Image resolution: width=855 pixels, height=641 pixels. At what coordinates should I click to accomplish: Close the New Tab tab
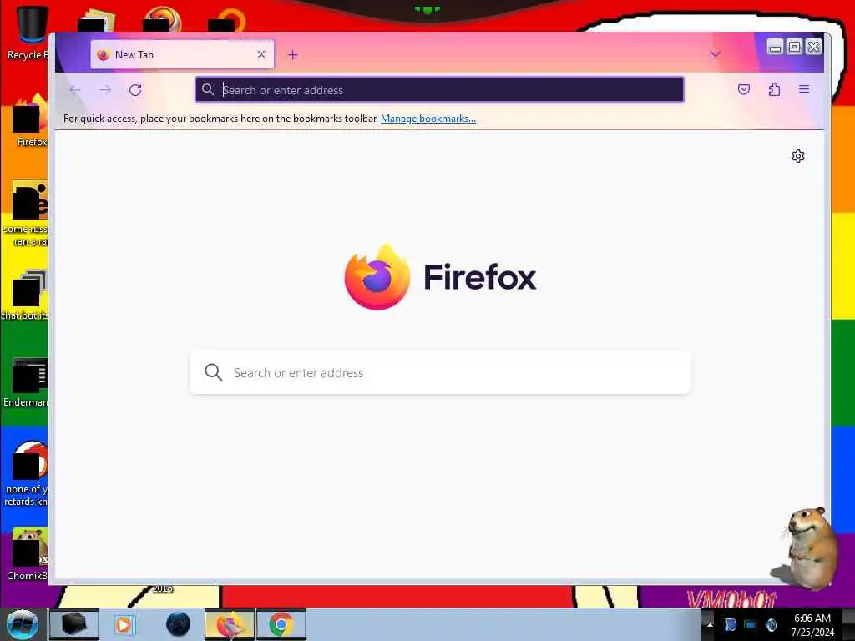261,54
